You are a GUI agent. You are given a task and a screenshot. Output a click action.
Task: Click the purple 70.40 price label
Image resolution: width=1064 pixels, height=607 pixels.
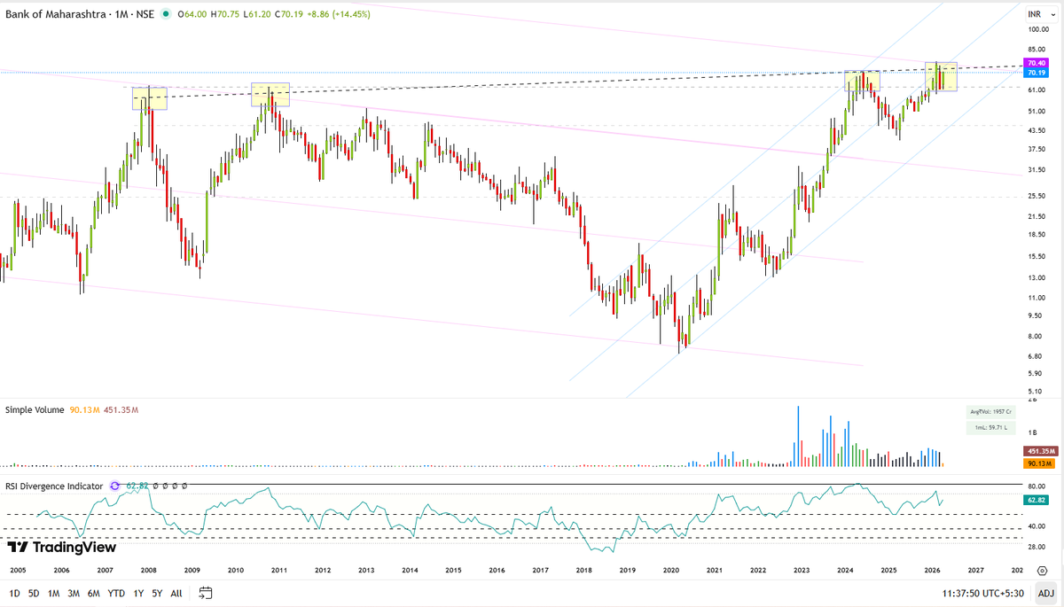pos(1036,63)
